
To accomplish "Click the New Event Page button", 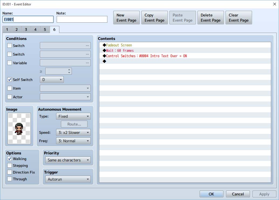I will click(127, 18).
